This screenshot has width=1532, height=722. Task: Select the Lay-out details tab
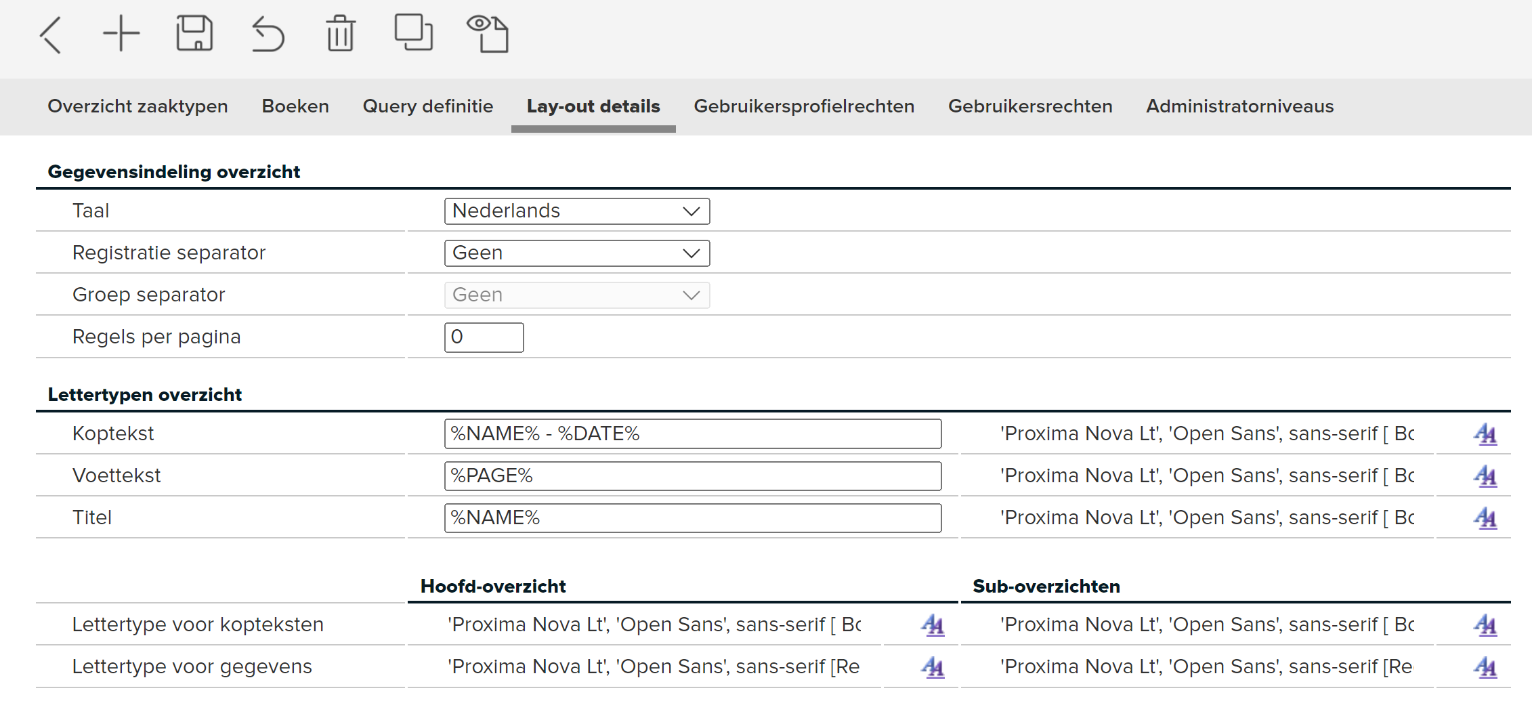[593, 106]
